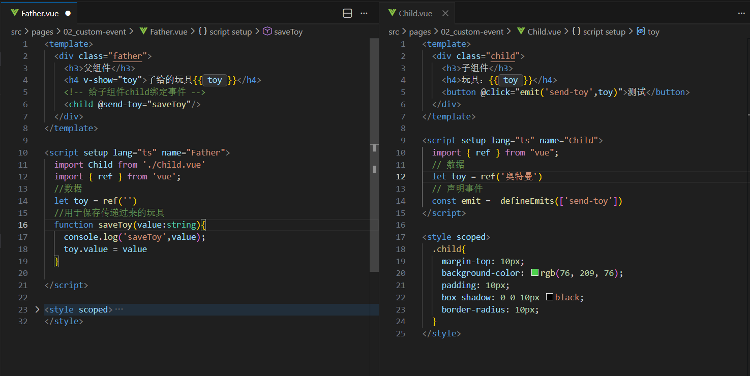Click 'script setup' in left breadcrumb

230,32
